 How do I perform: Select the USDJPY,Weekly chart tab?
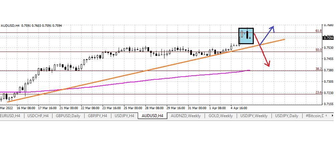(x=254, y=116)
